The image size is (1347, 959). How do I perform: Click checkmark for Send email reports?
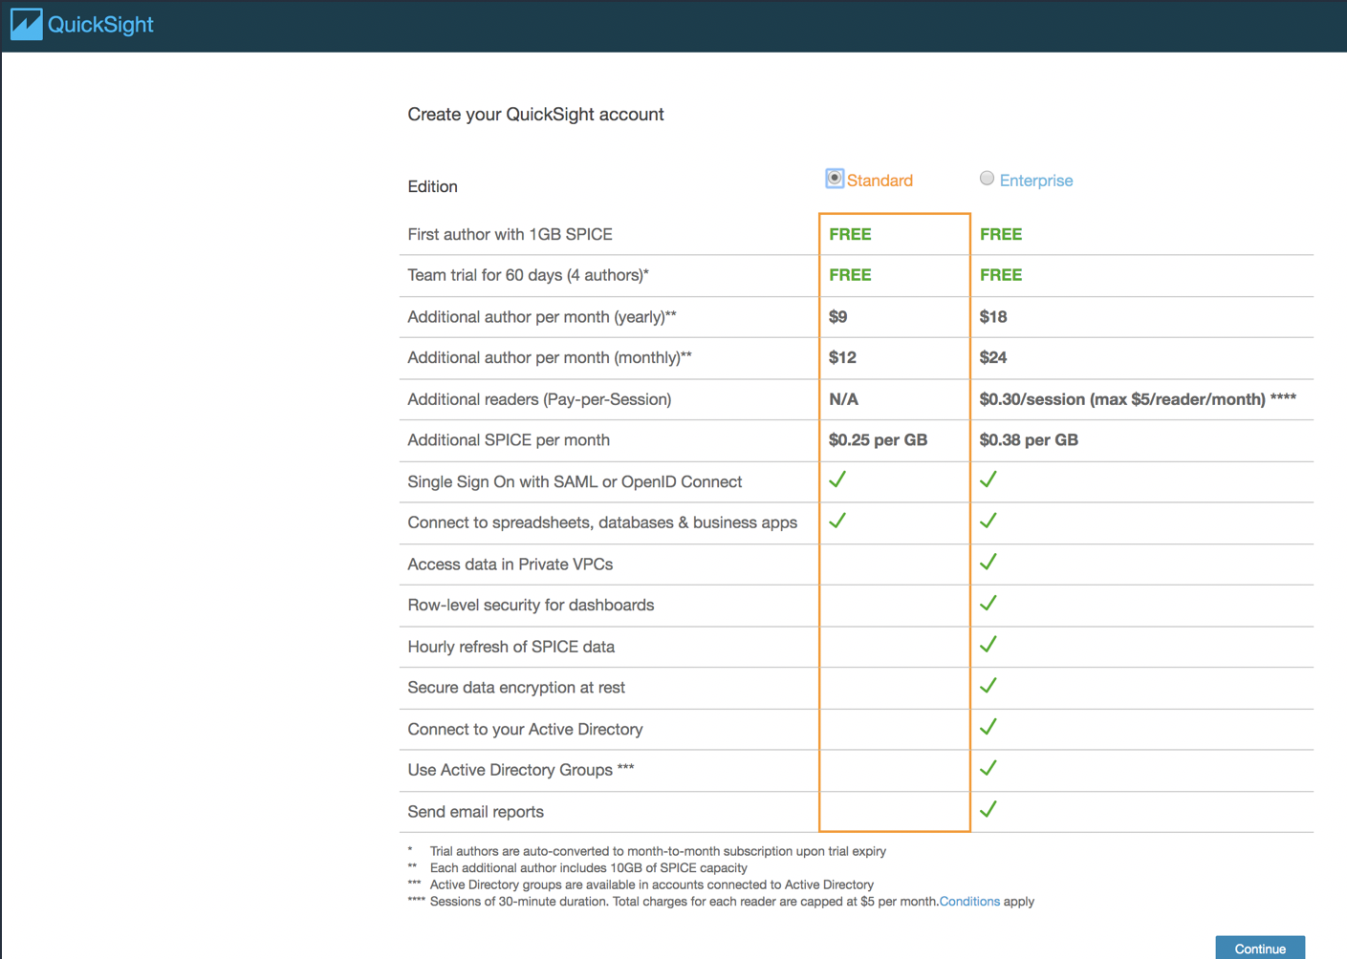tap(989, 809)
